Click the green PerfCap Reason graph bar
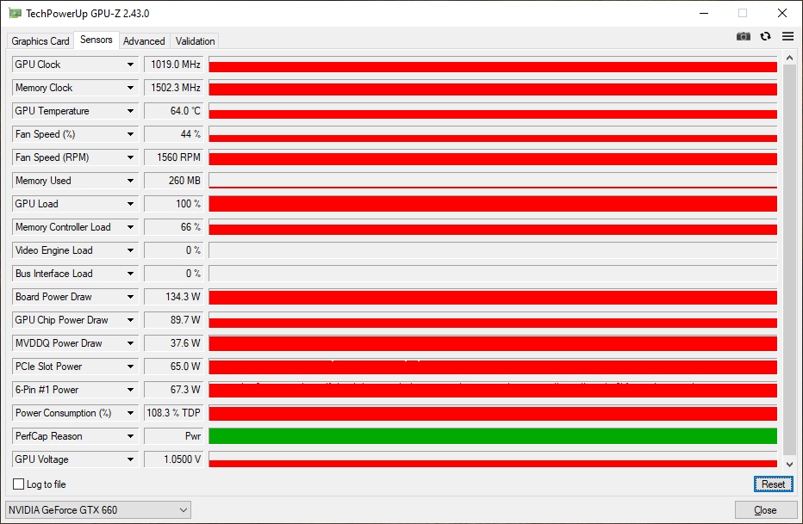The image size is (803, 524). [493, 436]
